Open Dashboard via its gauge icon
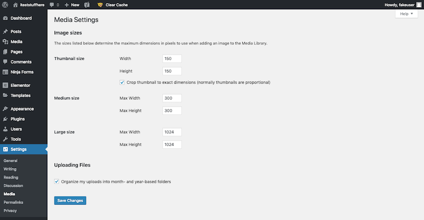Image resolution: width=424 pixels, height=220 pixels. tap(5, 18)
